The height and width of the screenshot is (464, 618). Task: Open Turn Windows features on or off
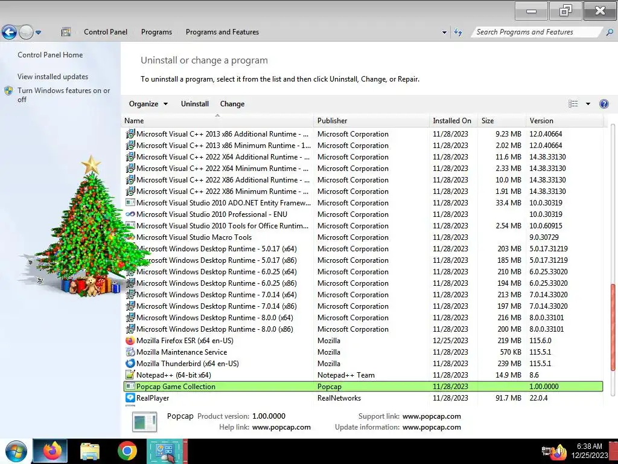click(x=63, y=95)
